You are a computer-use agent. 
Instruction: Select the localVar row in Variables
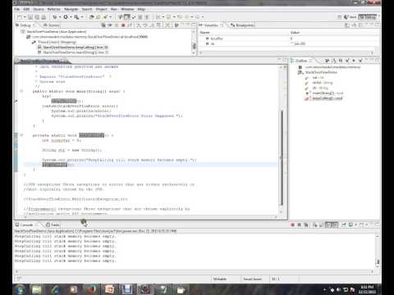coord(289,39)
